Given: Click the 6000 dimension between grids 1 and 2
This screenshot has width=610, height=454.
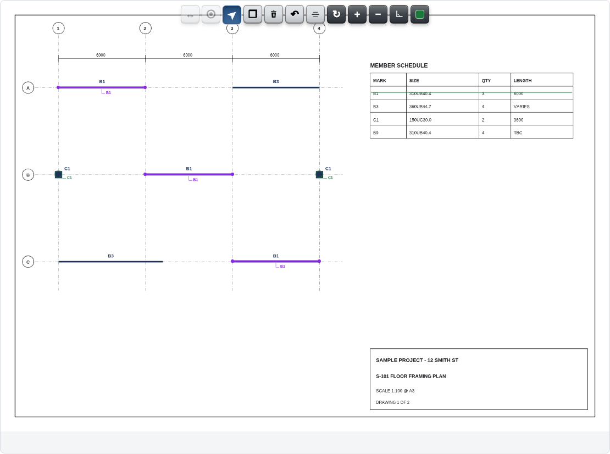Looking at the screenshot, I should click(x=101, y=56).
